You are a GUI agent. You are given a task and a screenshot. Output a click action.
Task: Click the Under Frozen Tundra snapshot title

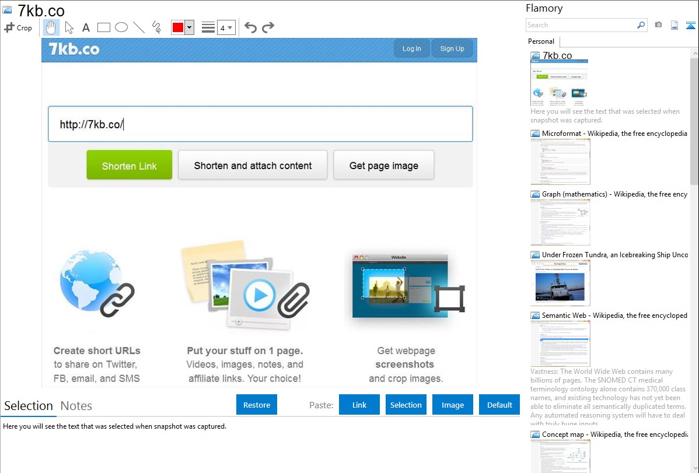(x=615, y=254)
